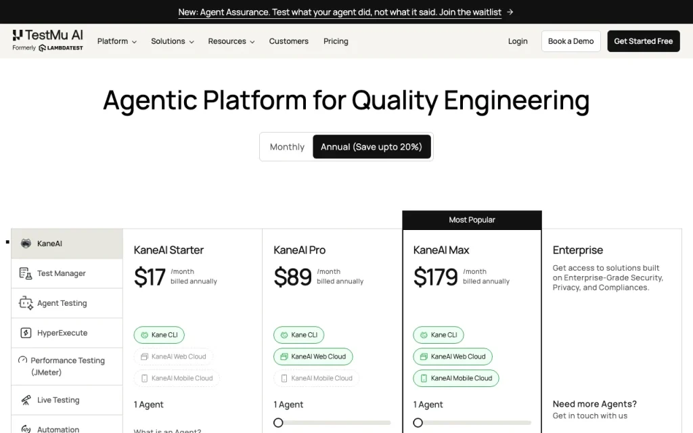This screenshot has width=693, height=433.
Task: Click KaneAI Web Cloud icon in Pro plan
Action: point(284,357)
